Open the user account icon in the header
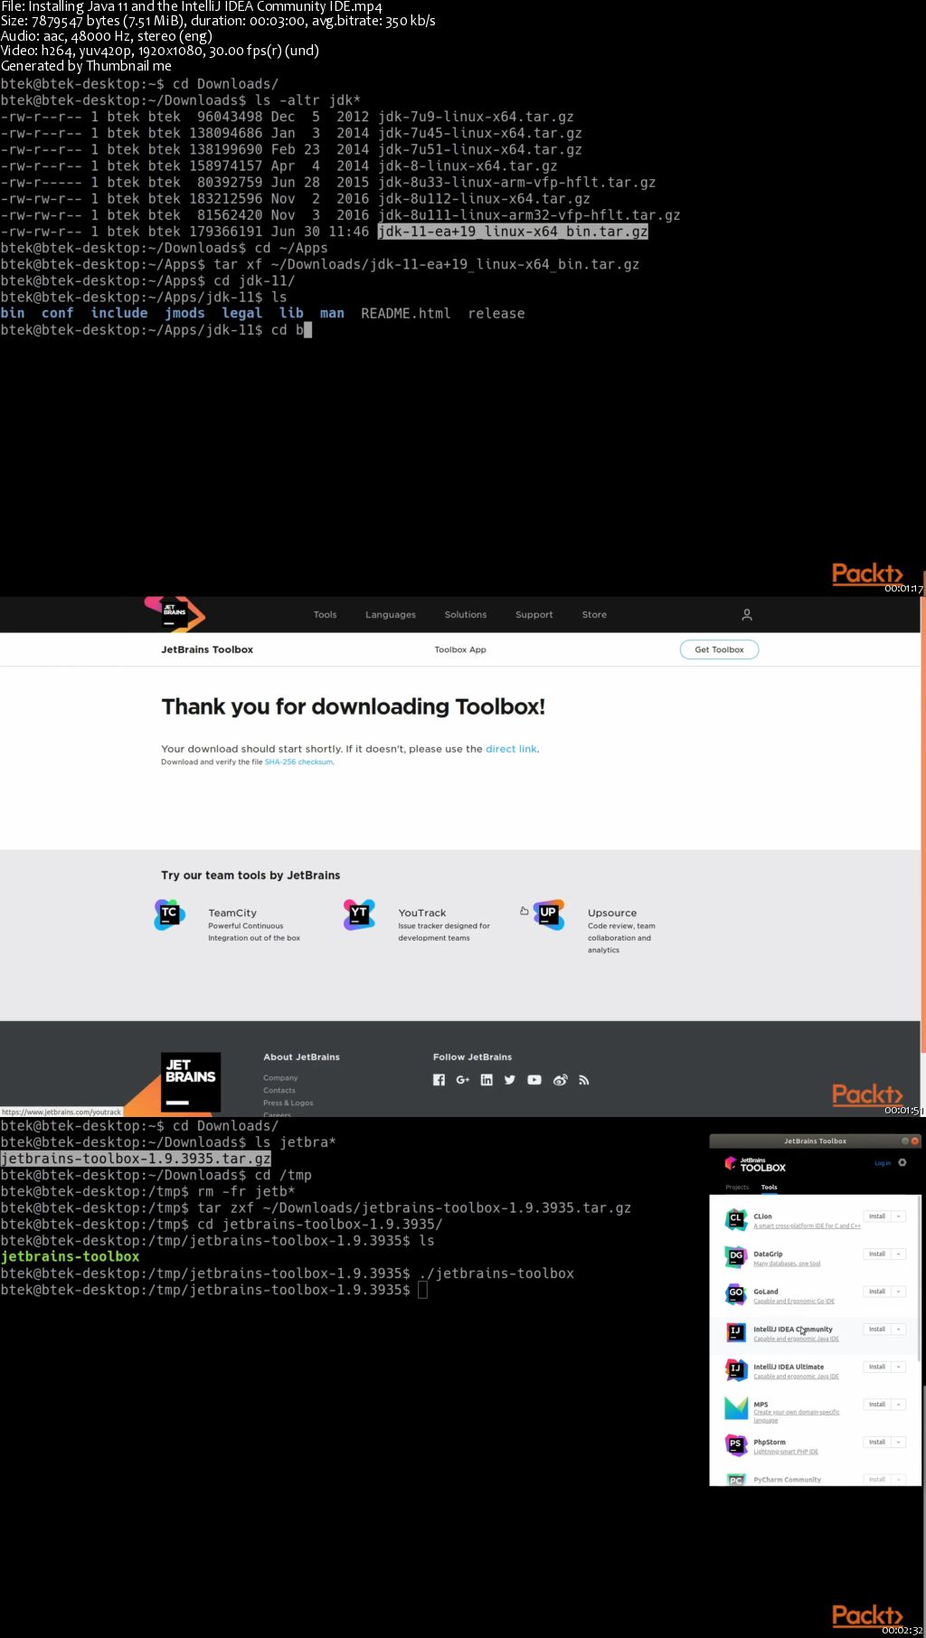Screen dimensions: 926x1638 tap(747, 615)
